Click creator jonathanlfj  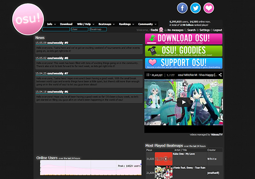coord(213,173)
